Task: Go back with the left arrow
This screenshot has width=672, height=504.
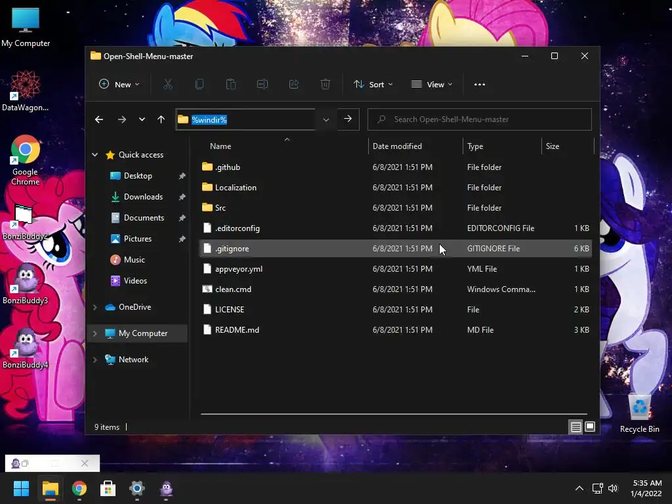Action: click(99, 119)
